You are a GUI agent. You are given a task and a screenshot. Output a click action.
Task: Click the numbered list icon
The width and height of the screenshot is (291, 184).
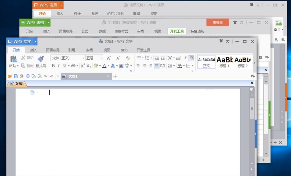coord(147,58)
